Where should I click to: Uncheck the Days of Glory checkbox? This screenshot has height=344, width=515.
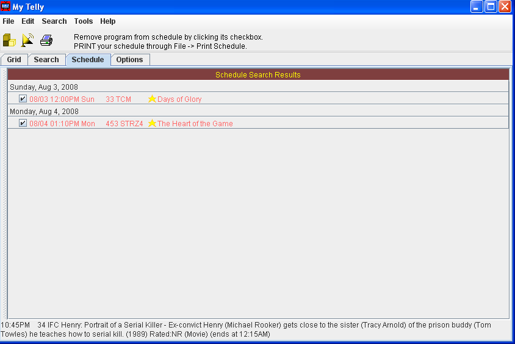pos(23,99)
